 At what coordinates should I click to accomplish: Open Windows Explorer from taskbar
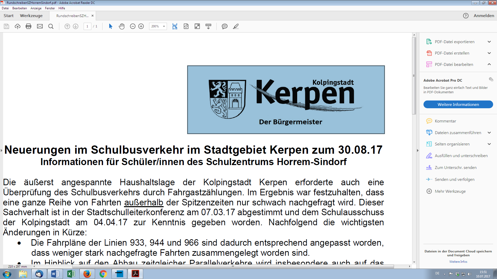click(x=23, y=274)
